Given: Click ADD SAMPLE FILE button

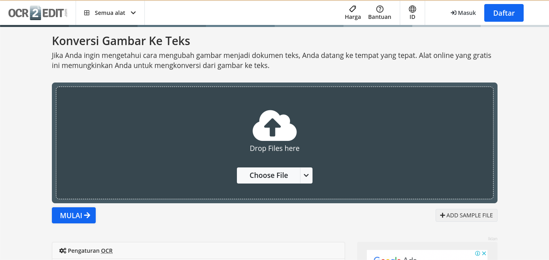Looking at the screenshot, I should click(x=467, y=215).
